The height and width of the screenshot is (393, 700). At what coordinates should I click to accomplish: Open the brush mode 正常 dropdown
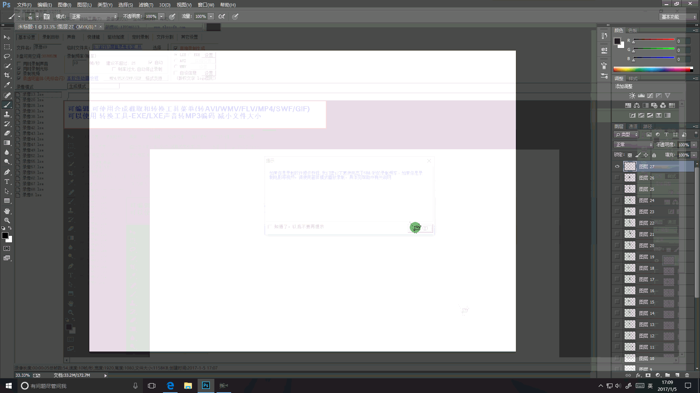(x=94, y=16)
